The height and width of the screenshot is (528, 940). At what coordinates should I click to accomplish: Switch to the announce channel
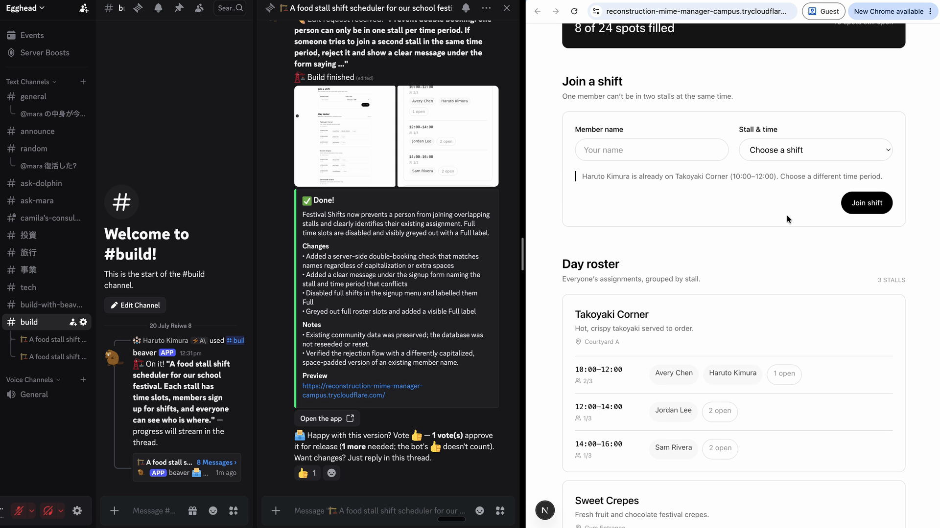[x=37, y=131]
